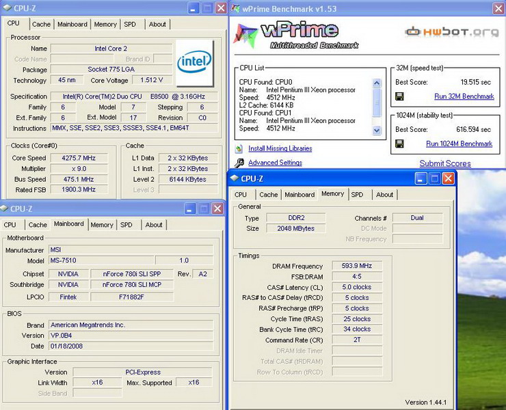Viewport: 506px width, 410px height.
Task: Click the Install Missing Libraries icon
Action: tap(239, 149)
